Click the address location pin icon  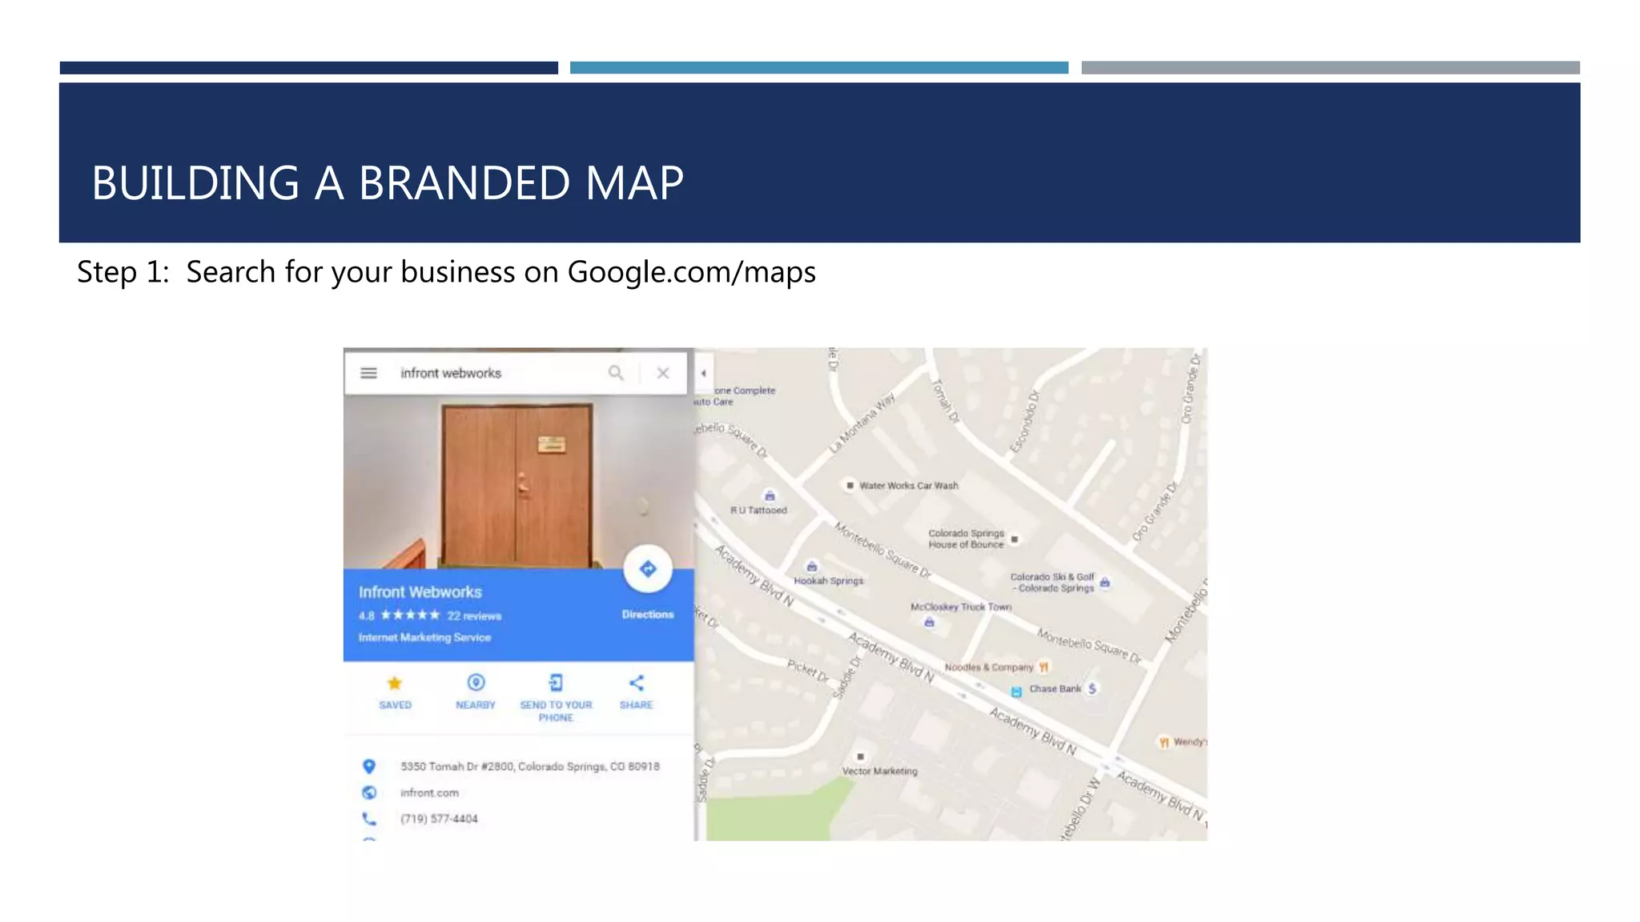coord(369,766)
